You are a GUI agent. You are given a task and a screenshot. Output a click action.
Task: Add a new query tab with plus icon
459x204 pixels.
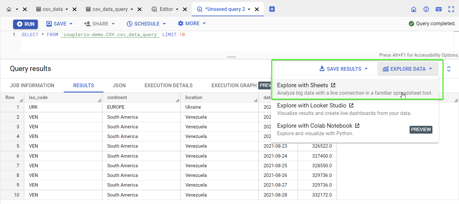click(272, 9)
